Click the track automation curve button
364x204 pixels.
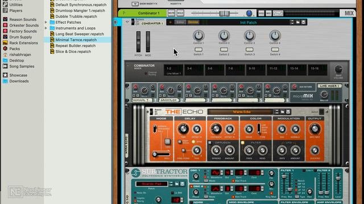(278, 13)
